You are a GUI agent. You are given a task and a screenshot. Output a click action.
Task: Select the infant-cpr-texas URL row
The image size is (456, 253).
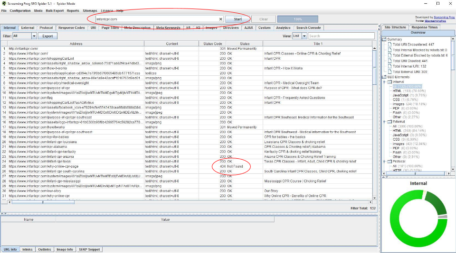point(39,162)
